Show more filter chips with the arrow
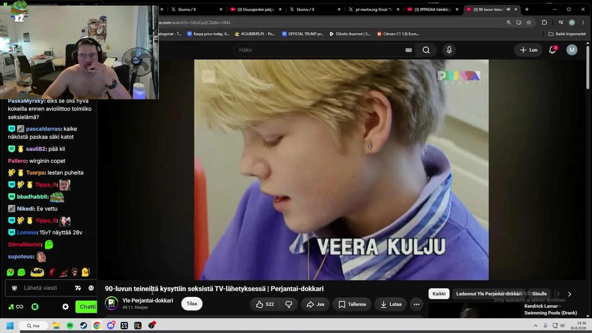The width and height of the screenshot is (592, 333). tap(569, 294)
